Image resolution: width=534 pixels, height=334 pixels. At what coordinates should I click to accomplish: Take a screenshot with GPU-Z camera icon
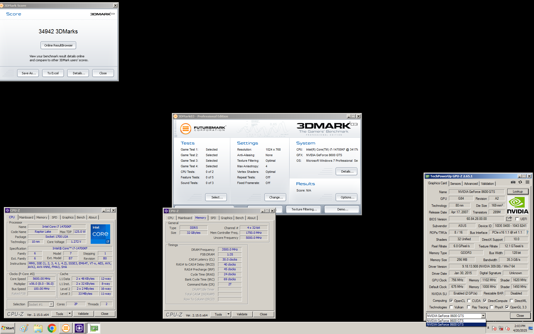click(x=513, y=182)
